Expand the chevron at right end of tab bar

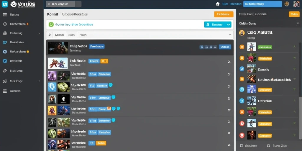pos(229,35)
